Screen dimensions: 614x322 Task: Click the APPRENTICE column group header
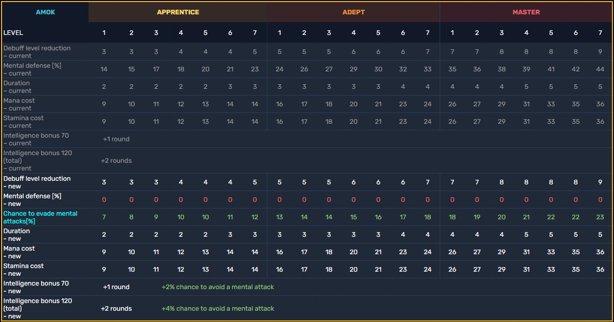coord(178,12)
